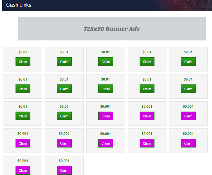Claim the $0.02 cash link

coord(23,62)
